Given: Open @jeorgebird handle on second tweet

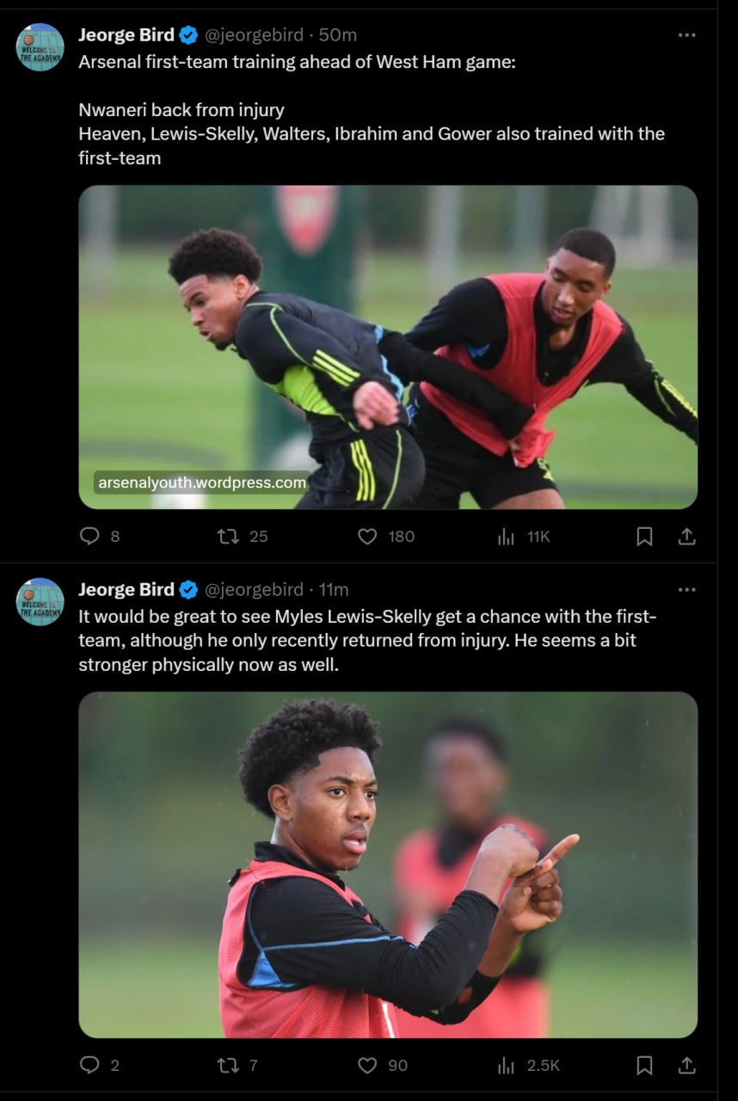Looking at the screenshot, I should [254, 589].
